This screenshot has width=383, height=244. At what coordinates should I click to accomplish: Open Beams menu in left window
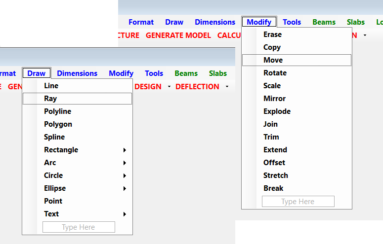coord(186,73)
